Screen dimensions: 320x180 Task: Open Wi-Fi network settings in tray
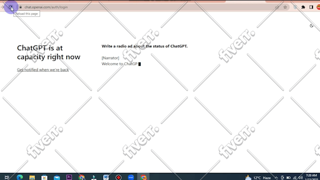(295, 178)
